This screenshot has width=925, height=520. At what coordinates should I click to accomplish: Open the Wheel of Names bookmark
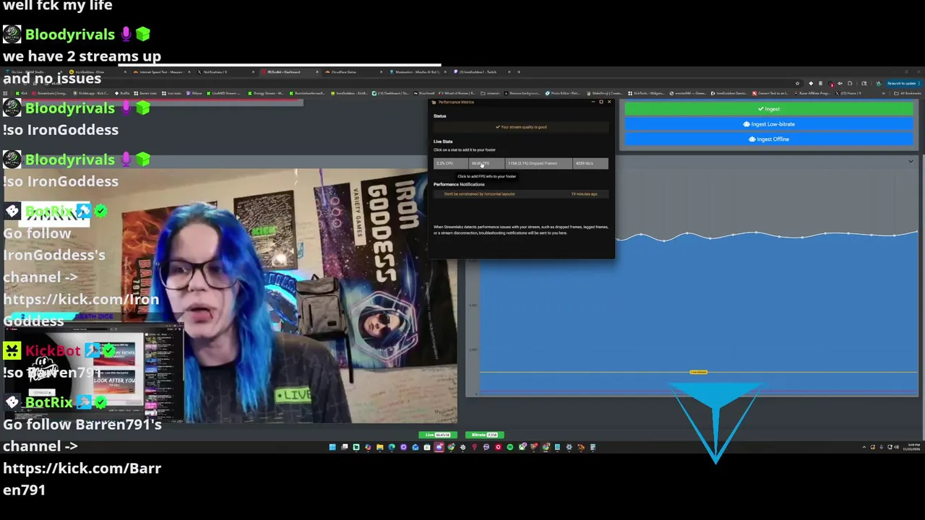coord(455,93)
